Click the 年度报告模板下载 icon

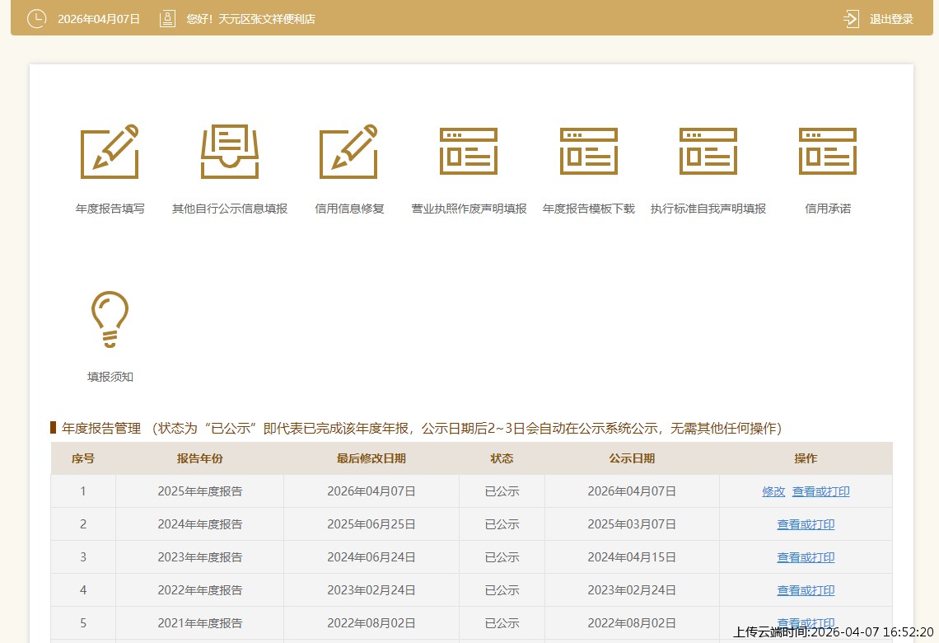tap(589, 152)
